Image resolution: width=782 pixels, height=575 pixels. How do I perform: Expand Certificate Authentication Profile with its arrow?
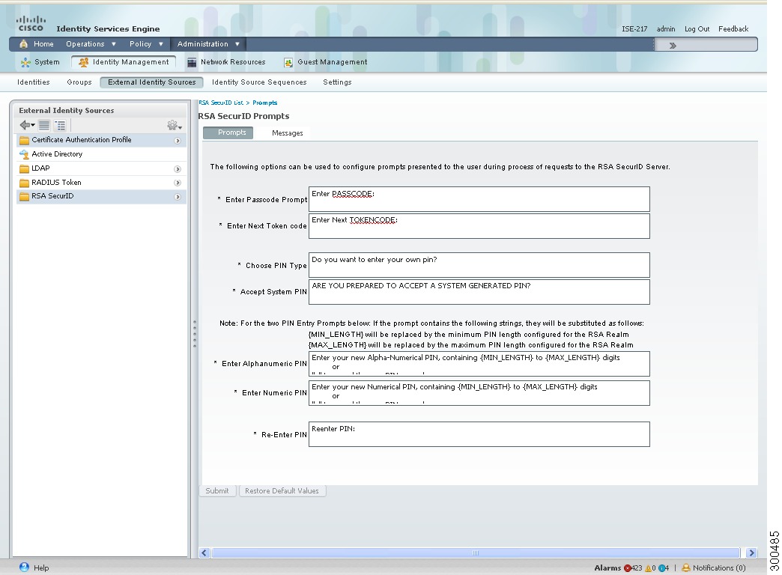[178, 141]
